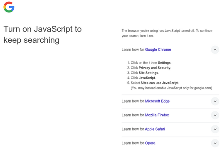Click the Turn on JavaScript heading
The width and height of the screenshot is (222, 150).
coord(42,34)
